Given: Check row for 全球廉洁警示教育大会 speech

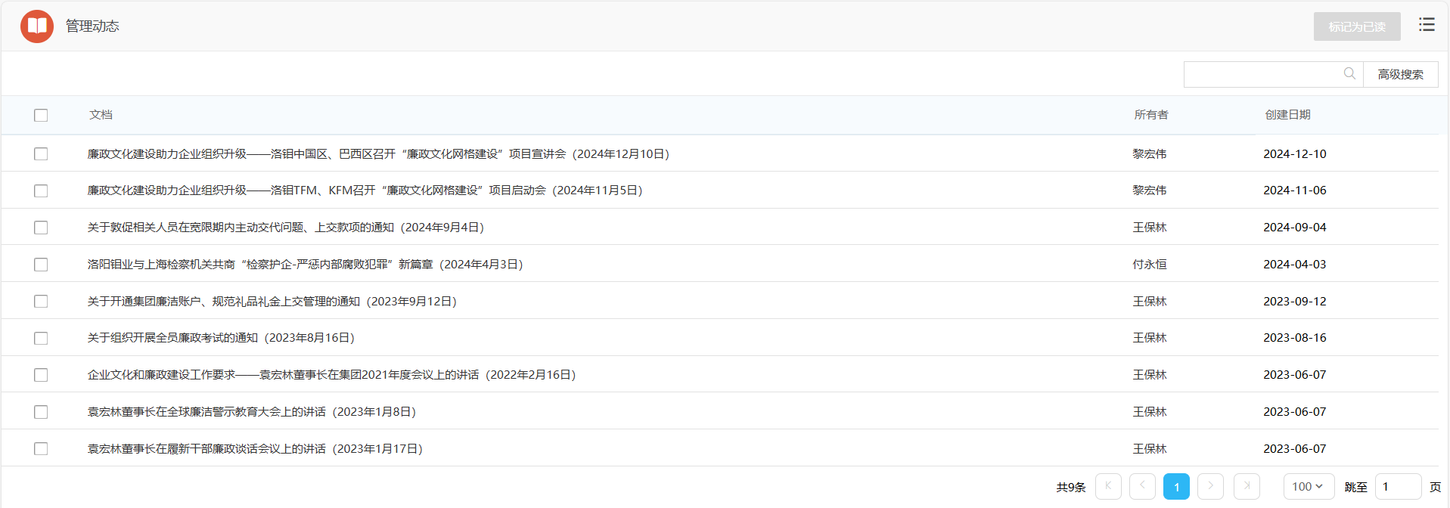Looking at the screenshot, I should tap(41, 412).
